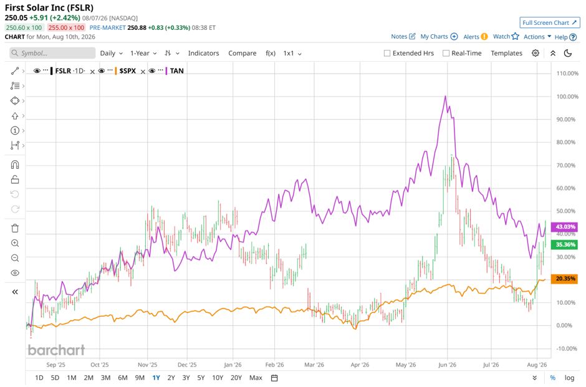Screen dimensions: 586x387
Task: Open the Daily frequency dropdown
Action: [112, 53]
